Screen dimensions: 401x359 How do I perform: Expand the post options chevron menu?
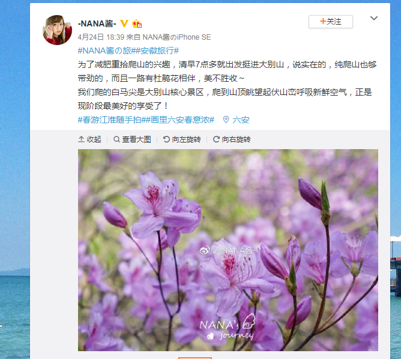tap(374, 18)
